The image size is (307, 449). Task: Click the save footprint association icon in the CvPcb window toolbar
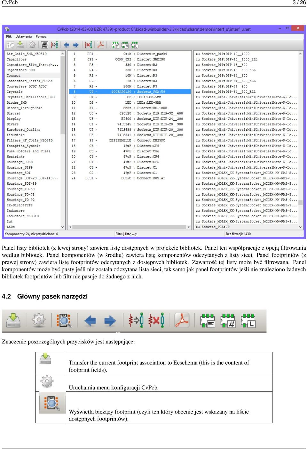click(20, 45)
